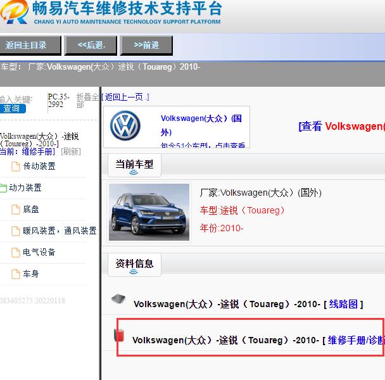Go back with the <<后退 button
Image resolution: width=385 pixels, height=380 pixels.
point(91,45)
